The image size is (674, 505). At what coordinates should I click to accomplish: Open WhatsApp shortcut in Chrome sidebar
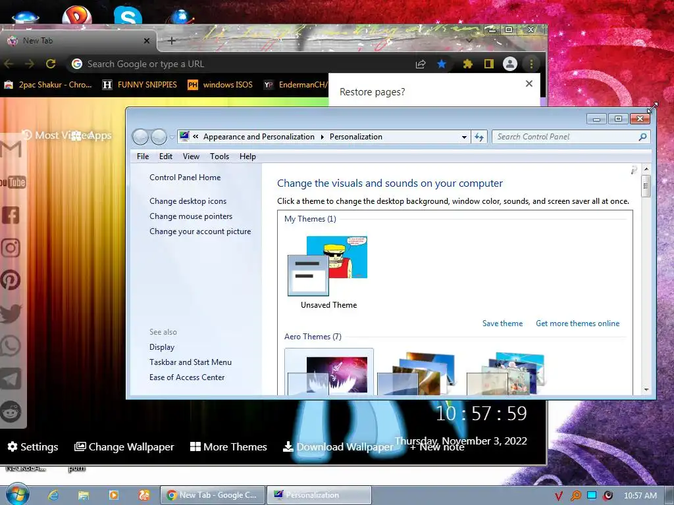point(11,346)
